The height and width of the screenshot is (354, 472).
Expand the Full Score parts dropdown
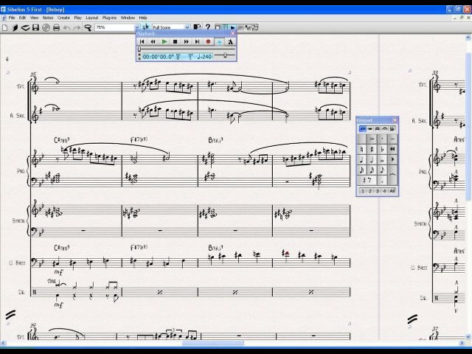click(187, 27)
